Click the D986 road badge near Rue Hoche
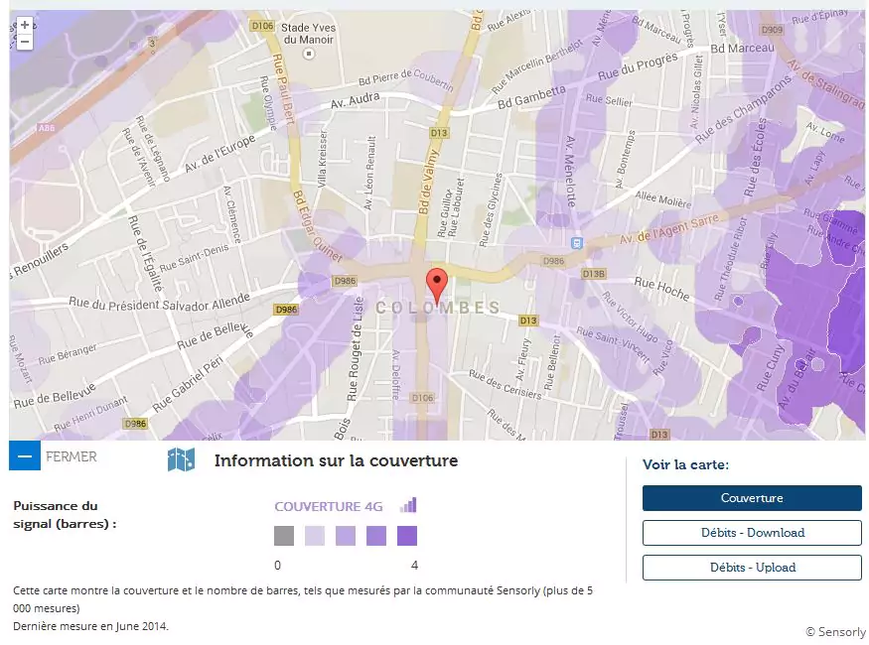 tap(553, 261)
